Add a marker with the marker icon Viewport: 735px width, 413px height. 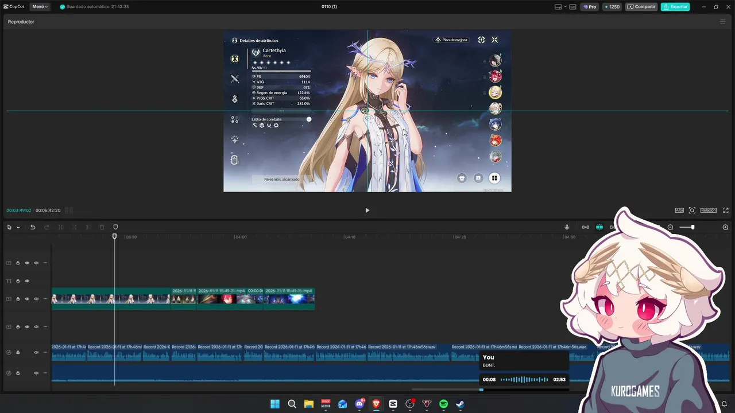click(115, 227)
